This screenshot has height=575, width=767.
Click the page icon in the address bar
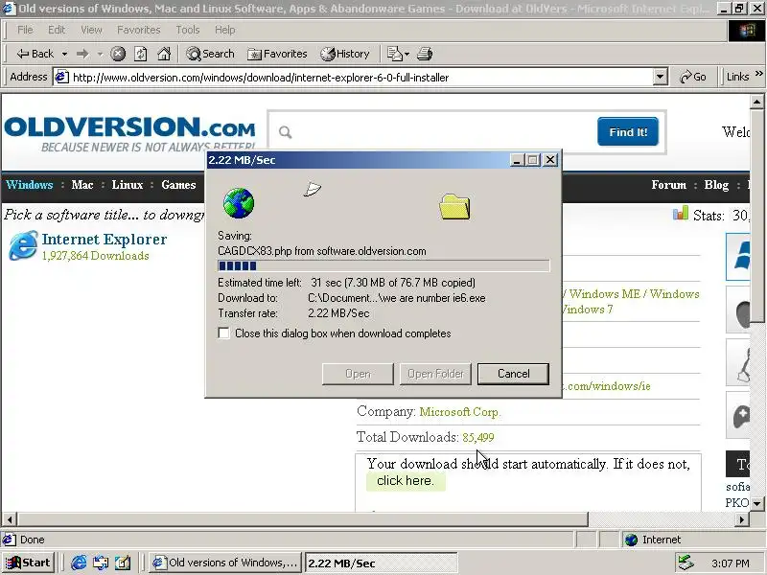pyautogui.click(x=61, y=78)
